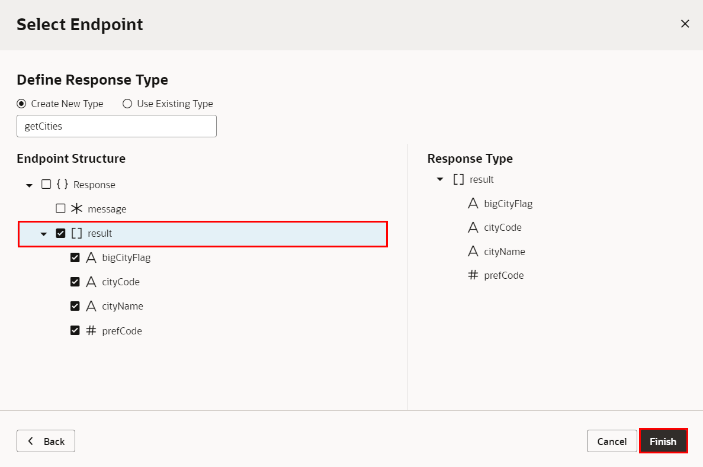Select the Use Existing Type radio button

click(127, 104)
